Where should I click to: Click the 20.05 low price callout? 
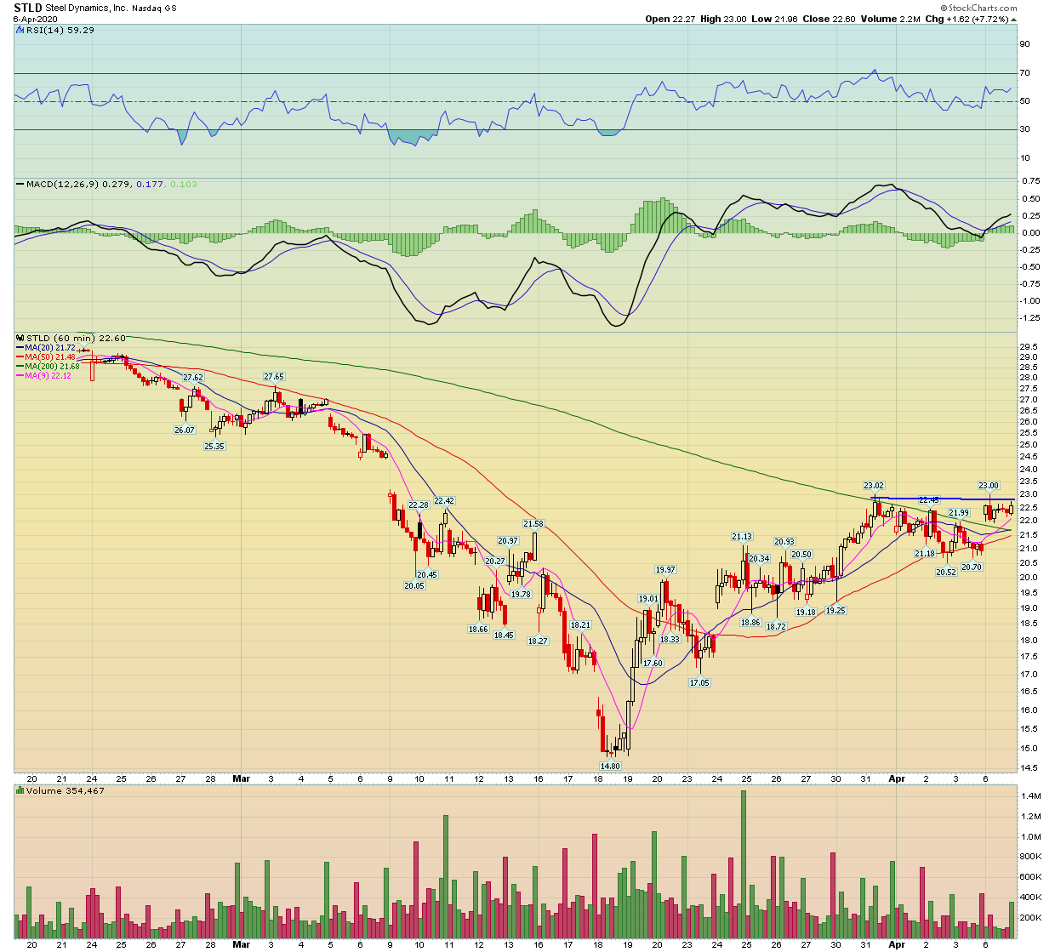pos(414,586)
